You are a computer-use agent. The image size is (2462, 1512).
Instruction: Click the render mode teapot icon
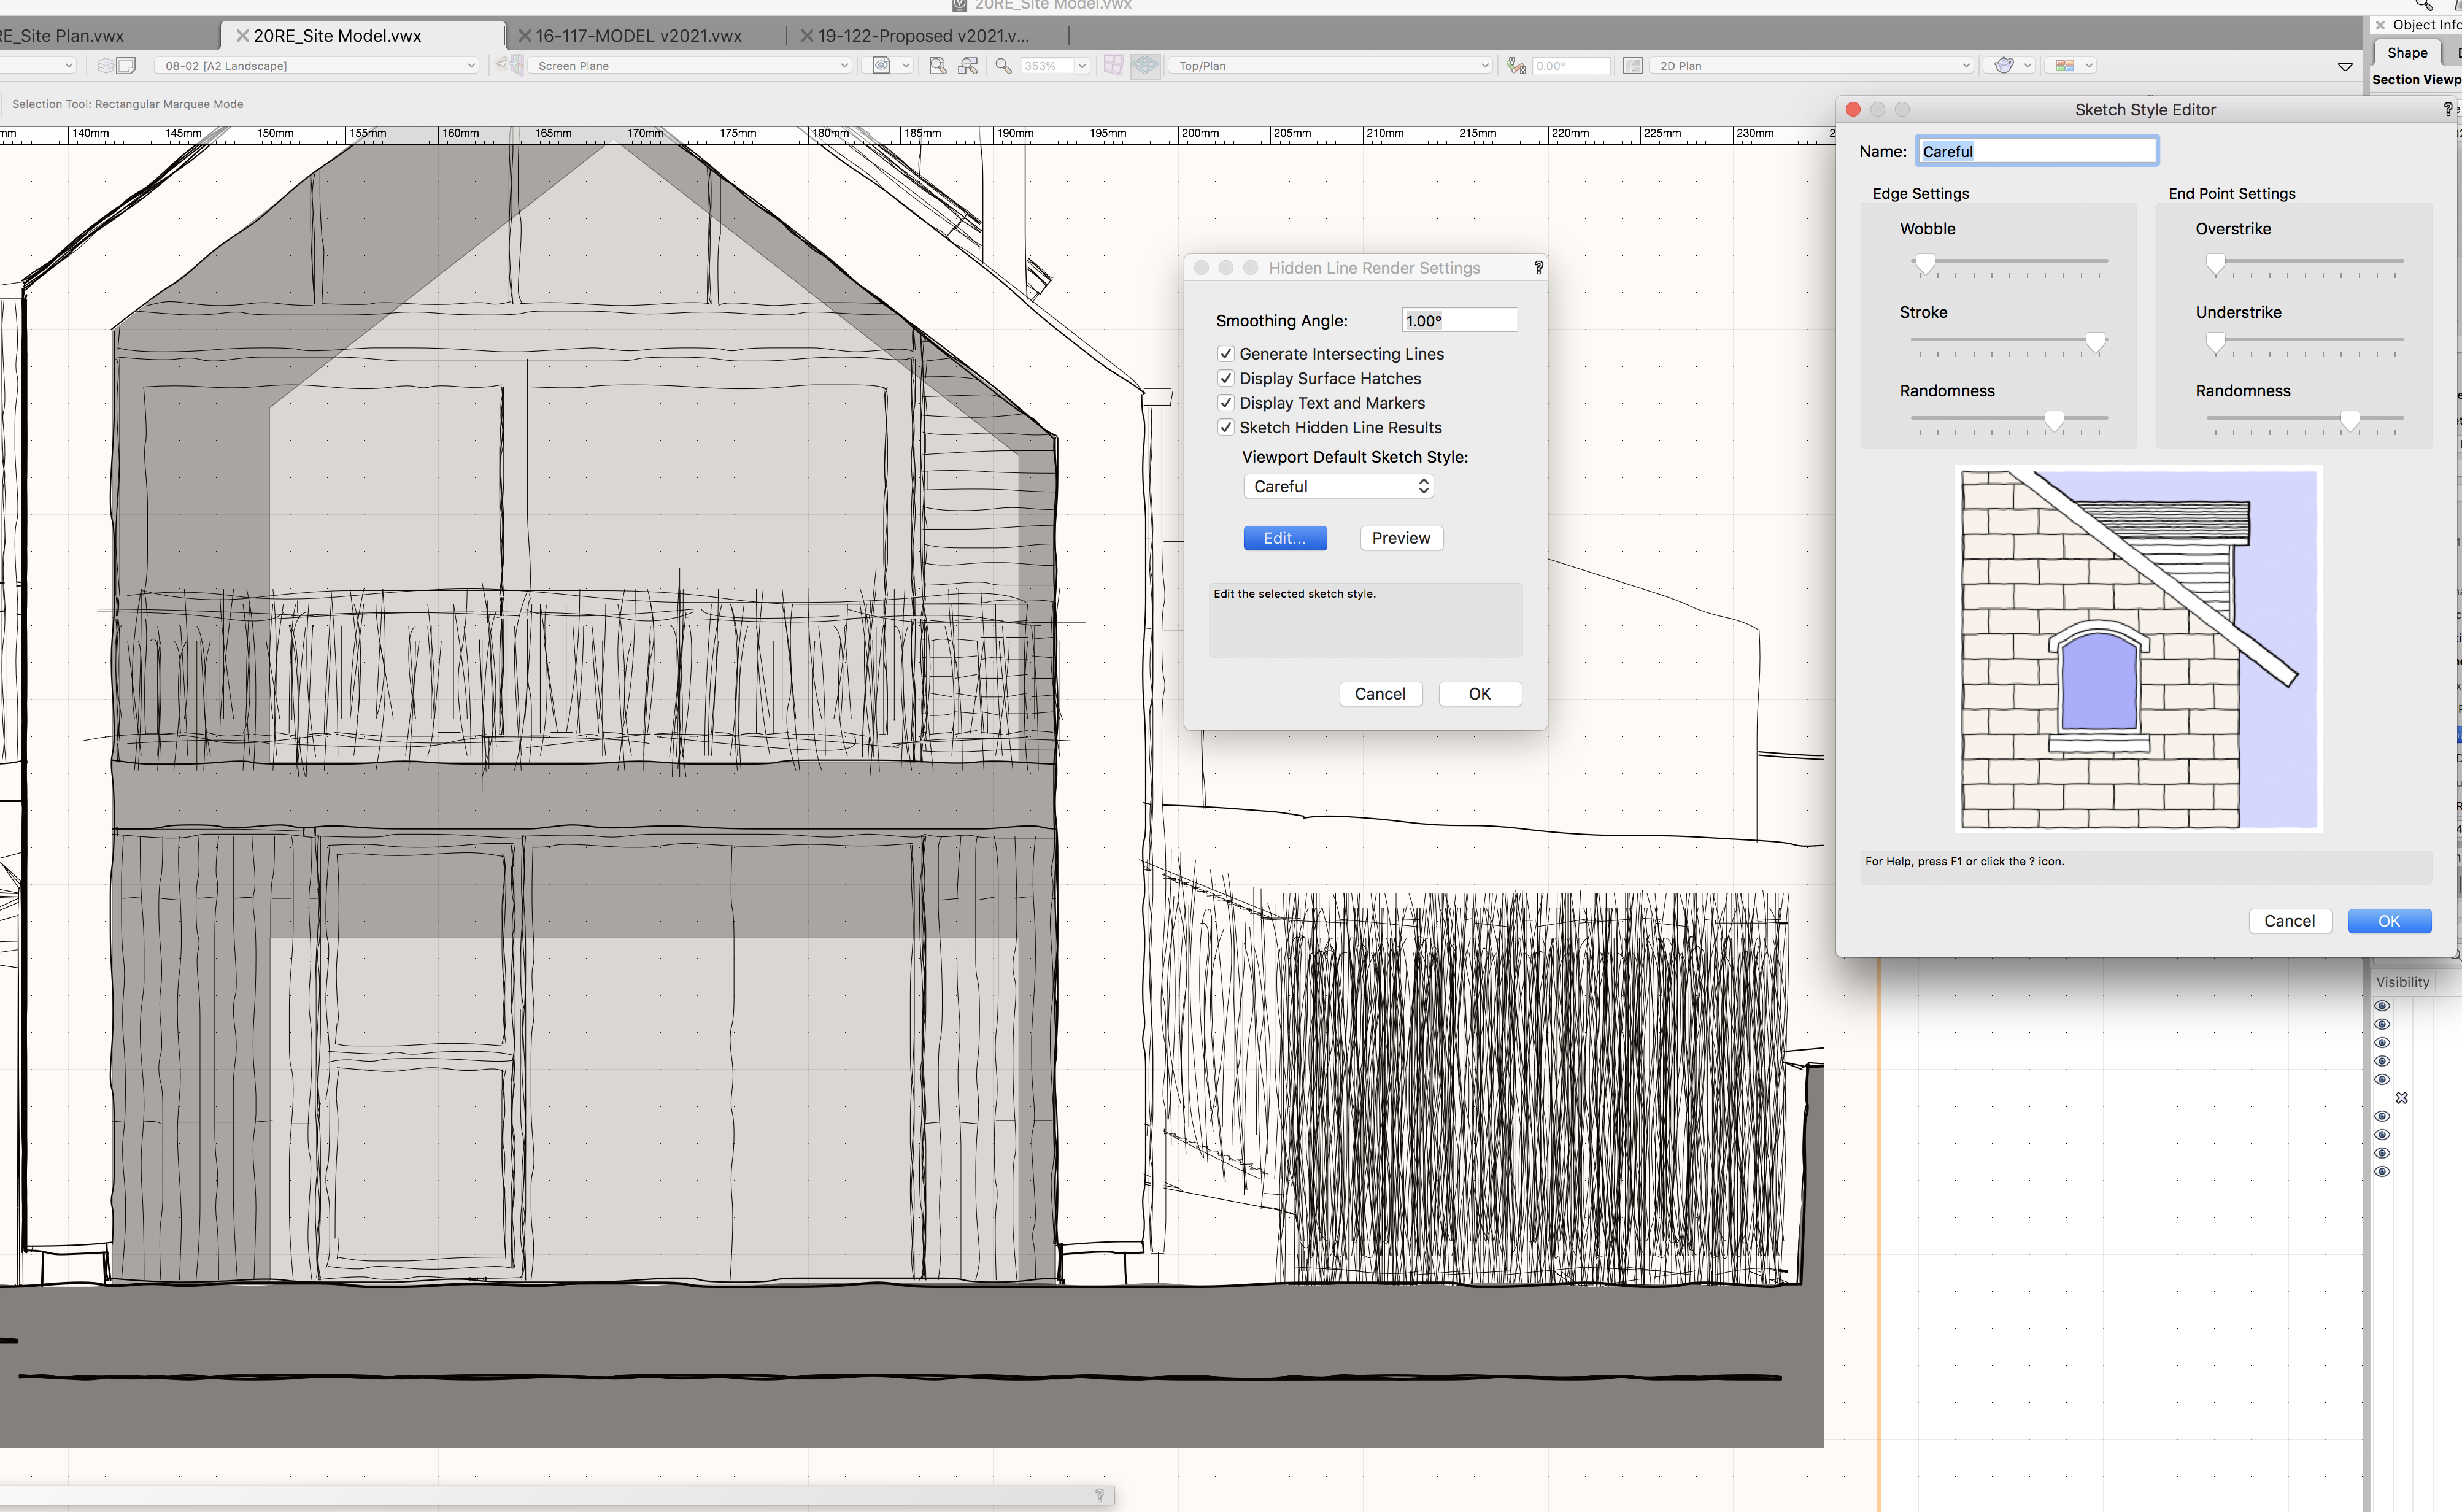tap(2003, 66)
